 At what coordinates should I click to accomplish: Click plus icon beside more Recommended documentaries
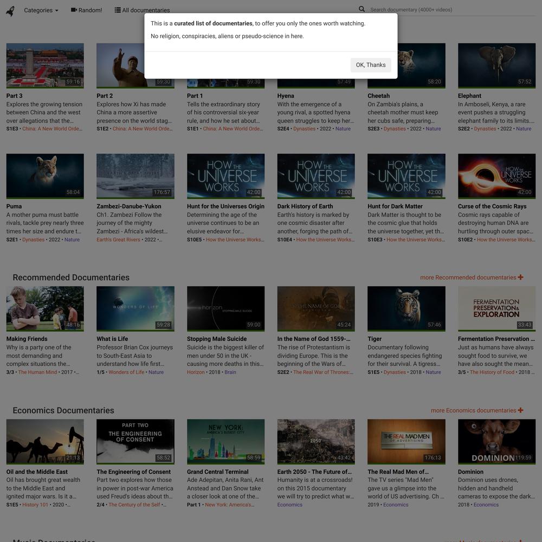pos(520,277)
